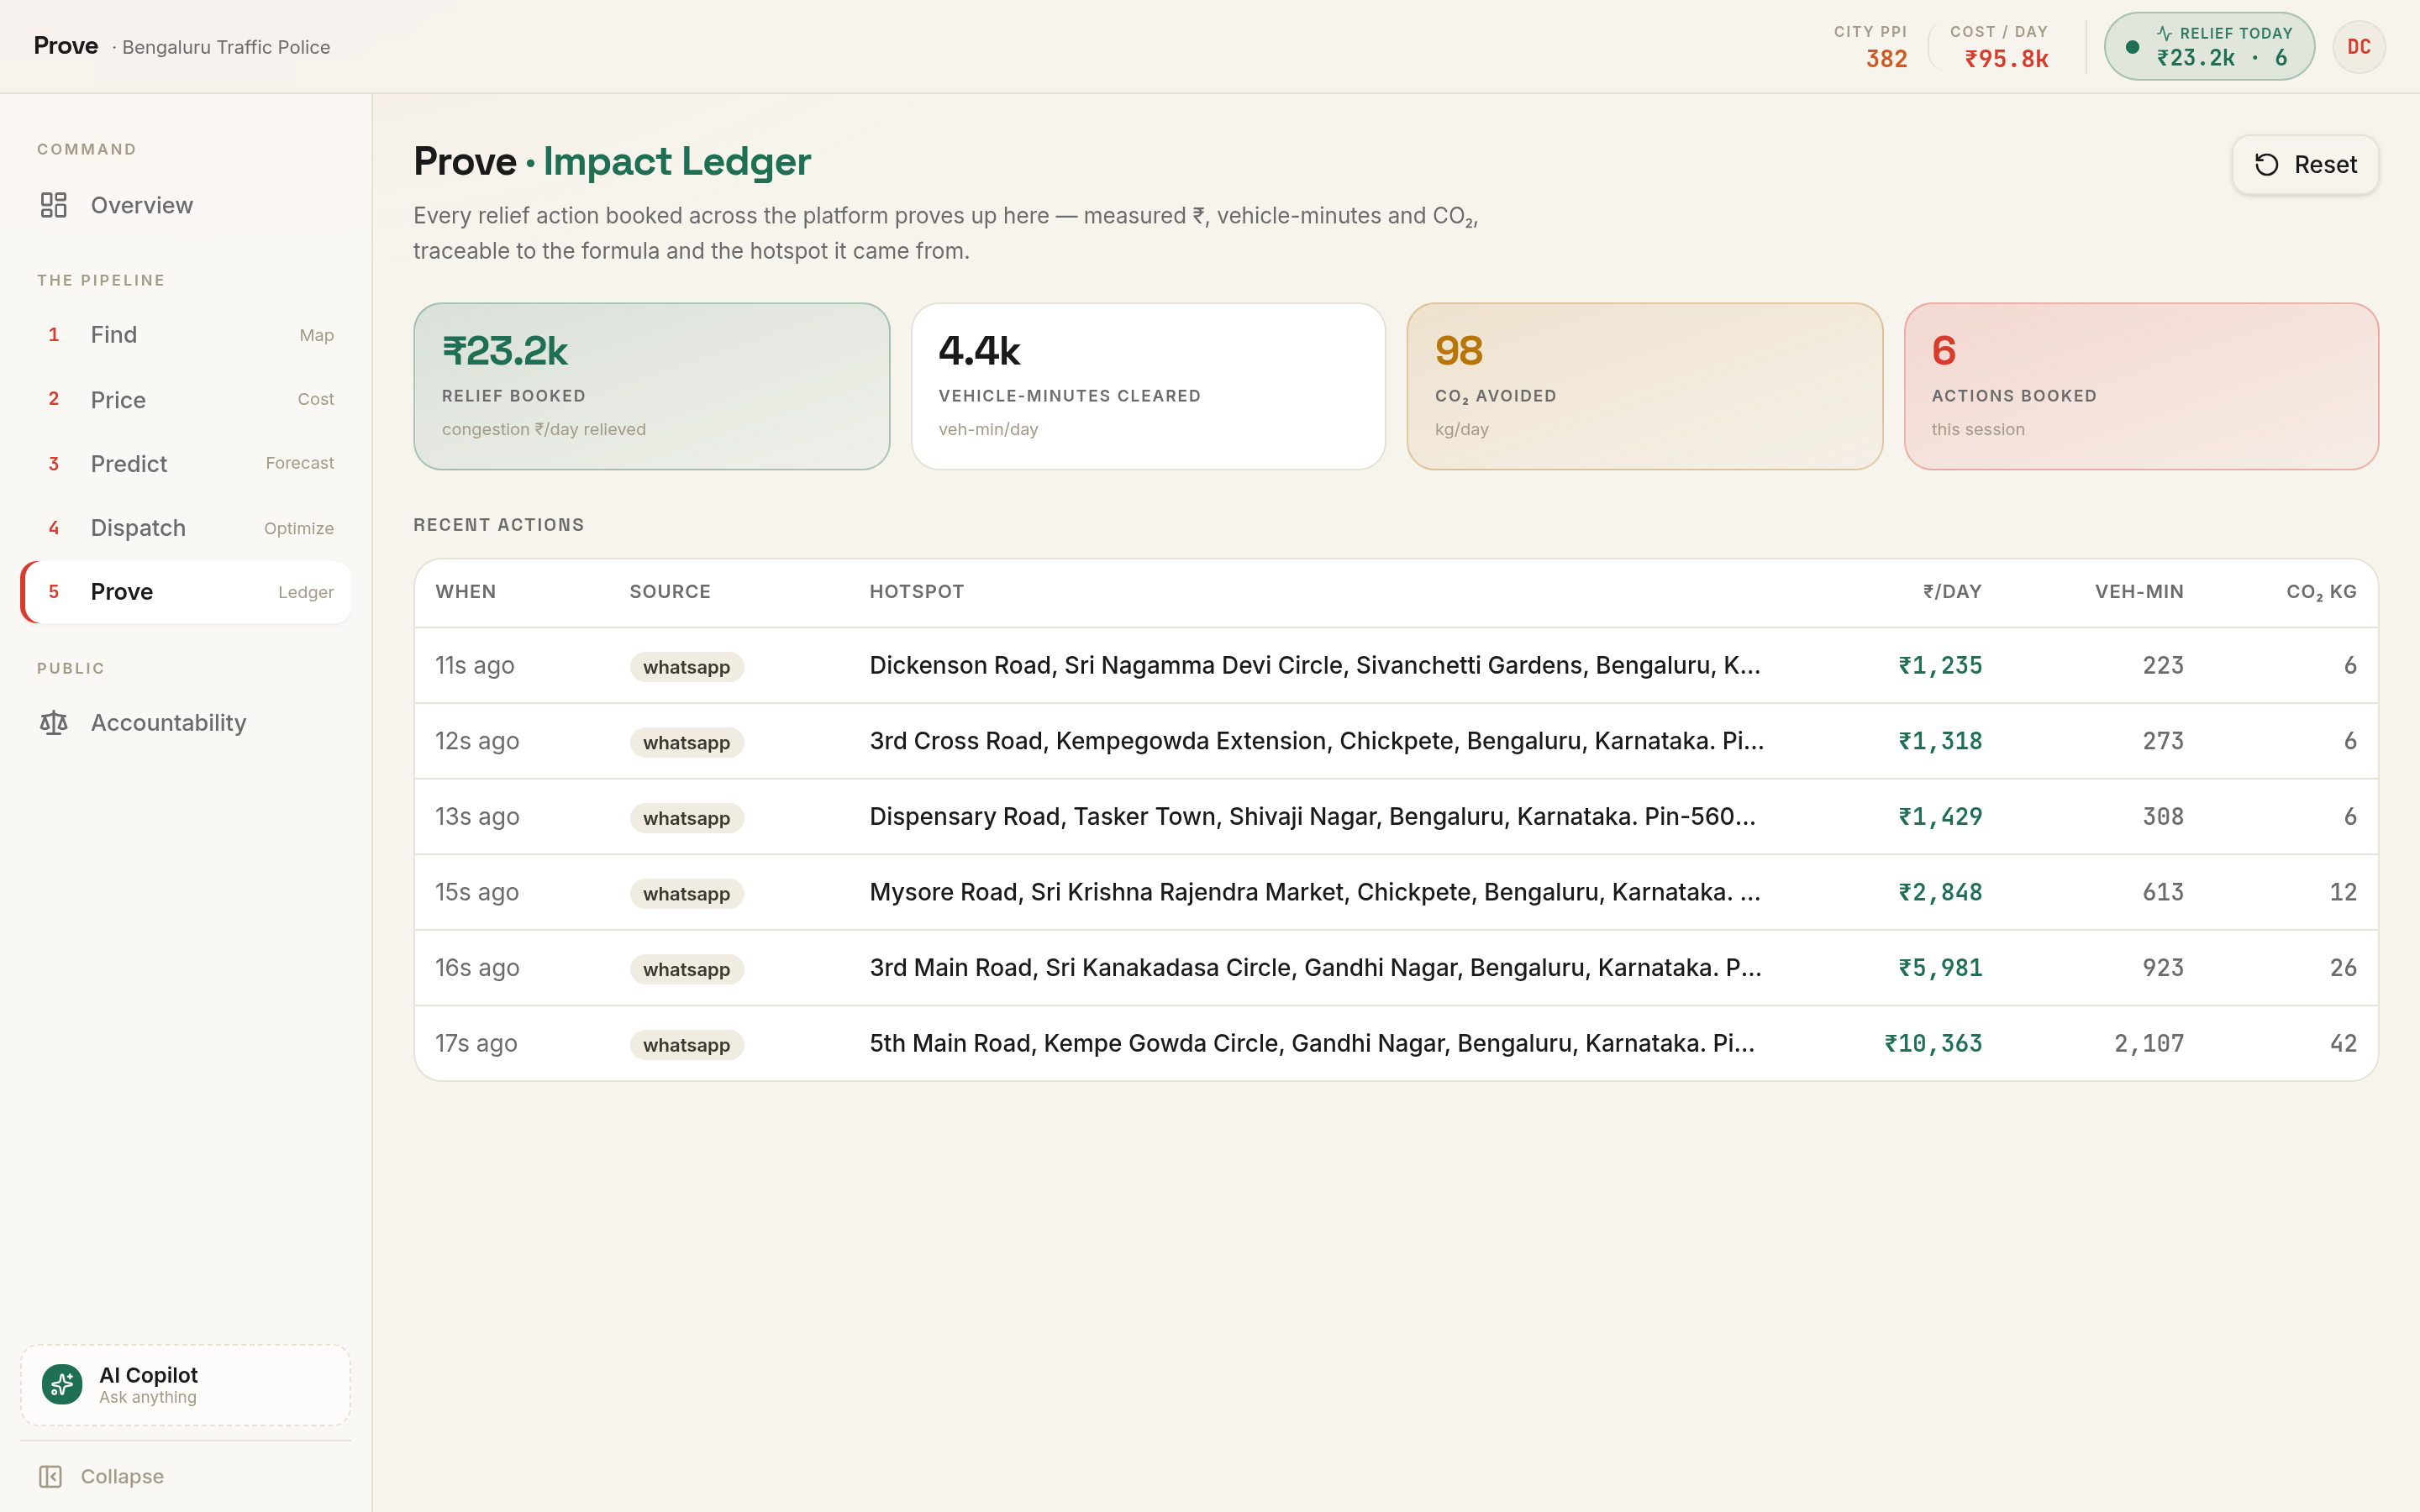The width and height of the screenshot is (2420, 1512).
Task: Open the Overview page
Action: [x=186, y=205]
